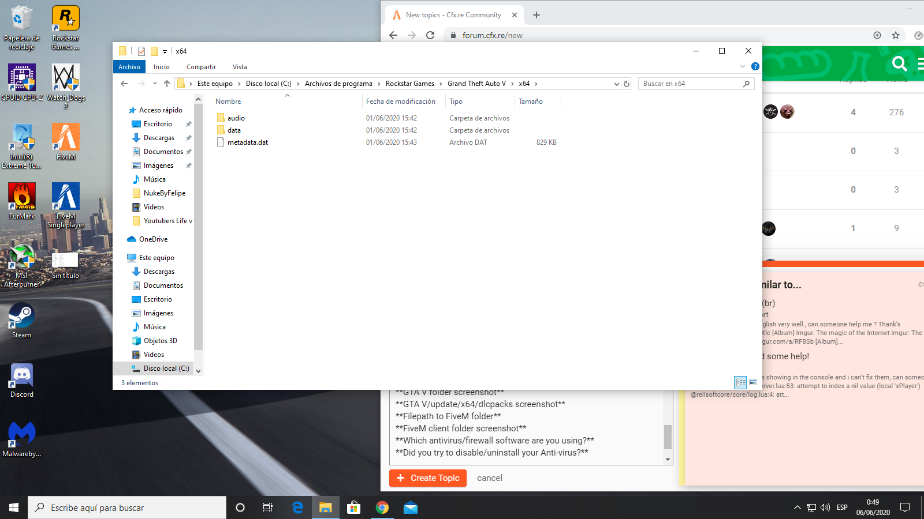The width and height of the screenshot is (924, 519).
Task: Open Watch Dogs 2 from the desktop
Action: point(65,78)
